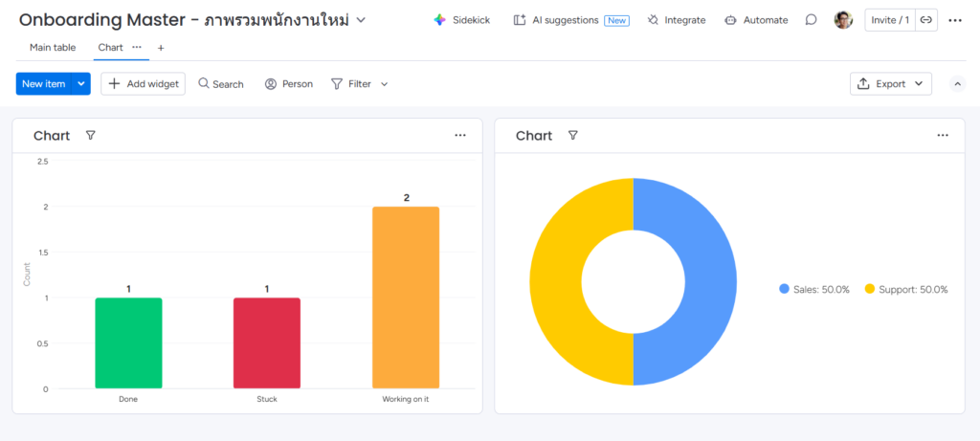Click the Add widget button

pyautogui.click(x=143, y=84)
